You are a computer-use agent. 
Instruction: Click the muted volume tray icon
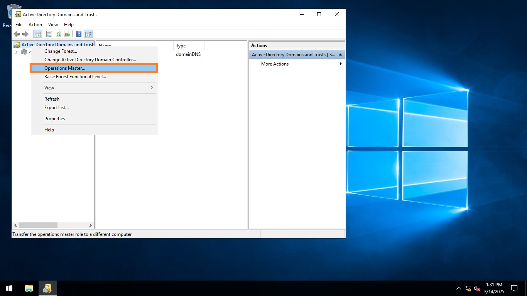477,288
